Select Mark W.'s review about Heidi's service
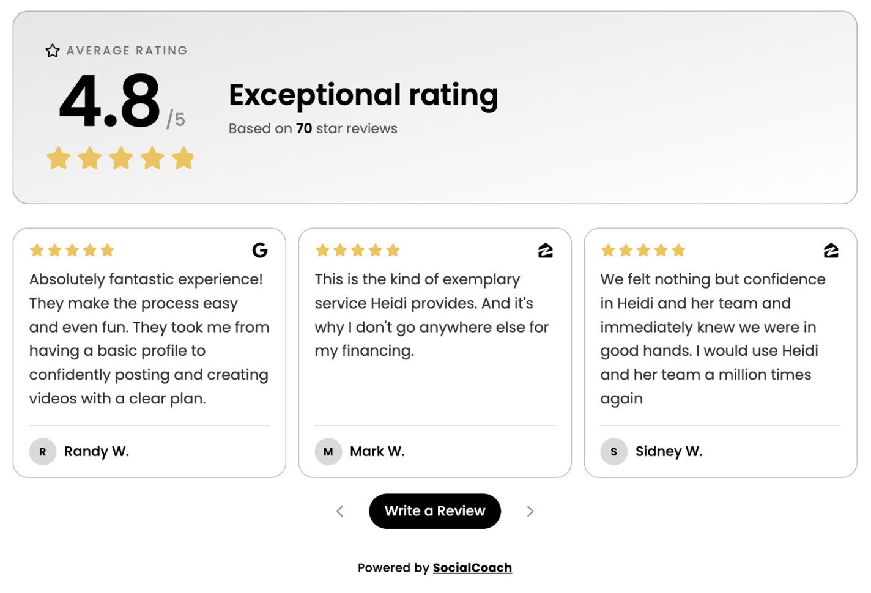 432,315
